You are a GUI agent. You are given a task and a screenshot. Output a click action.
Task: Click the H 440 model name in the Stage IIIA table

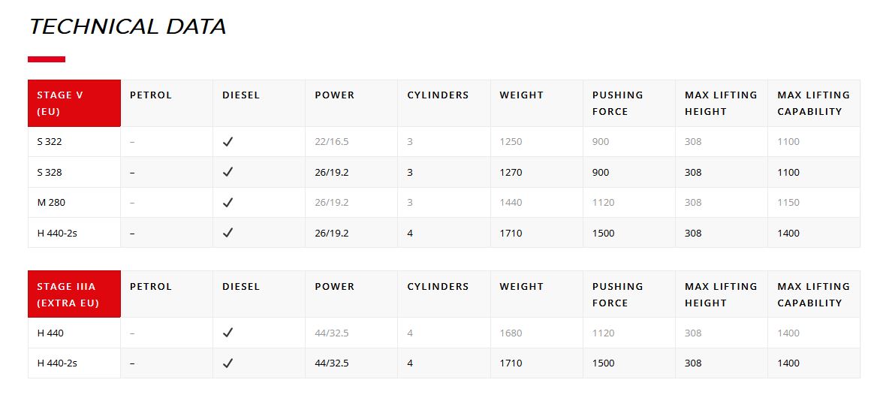click(50, 333)
